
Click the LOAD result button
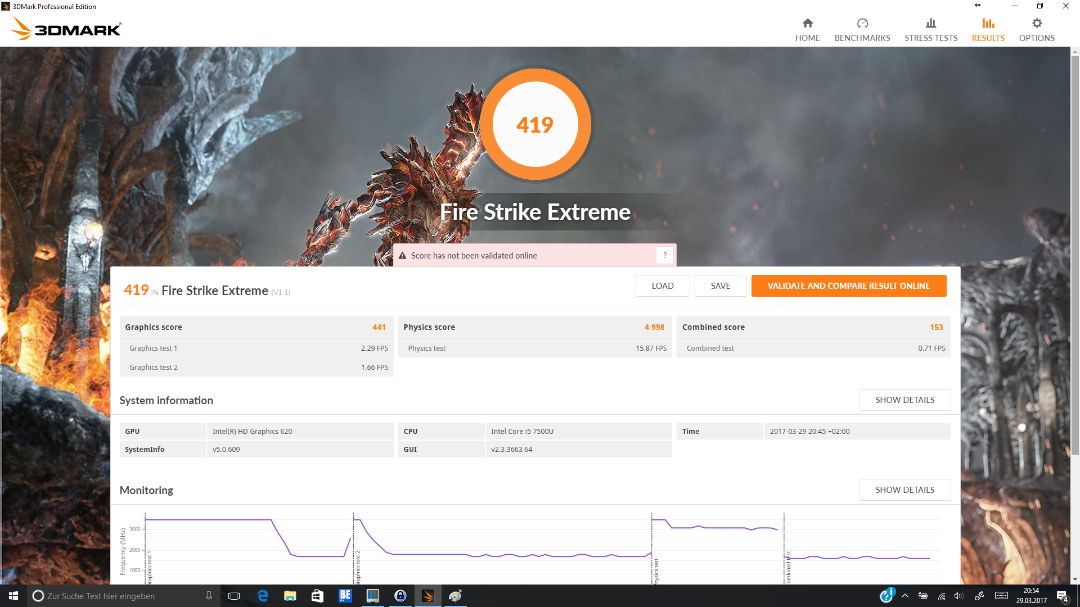[x=662, y=286]
